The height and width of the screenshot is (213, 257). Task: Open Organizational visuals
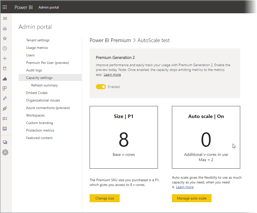coord(43,100)
